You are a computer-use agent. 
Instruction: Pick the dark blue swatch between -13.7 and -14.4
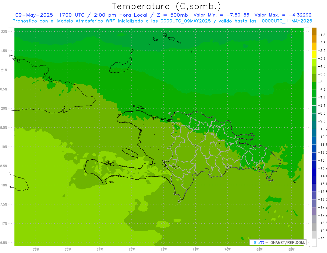[314, 172]
